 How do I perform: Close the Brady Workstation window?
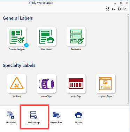(127, 3)
